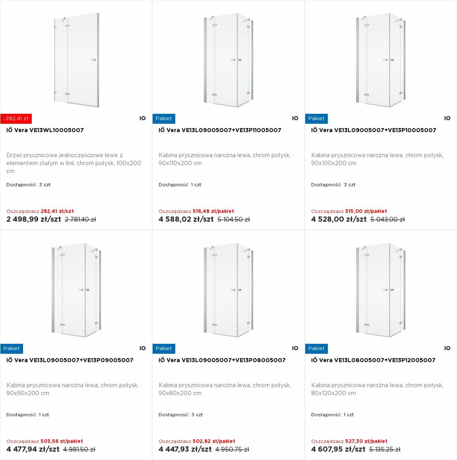View the corner cabin image priced 4 528,00 zł

point(381,60)
